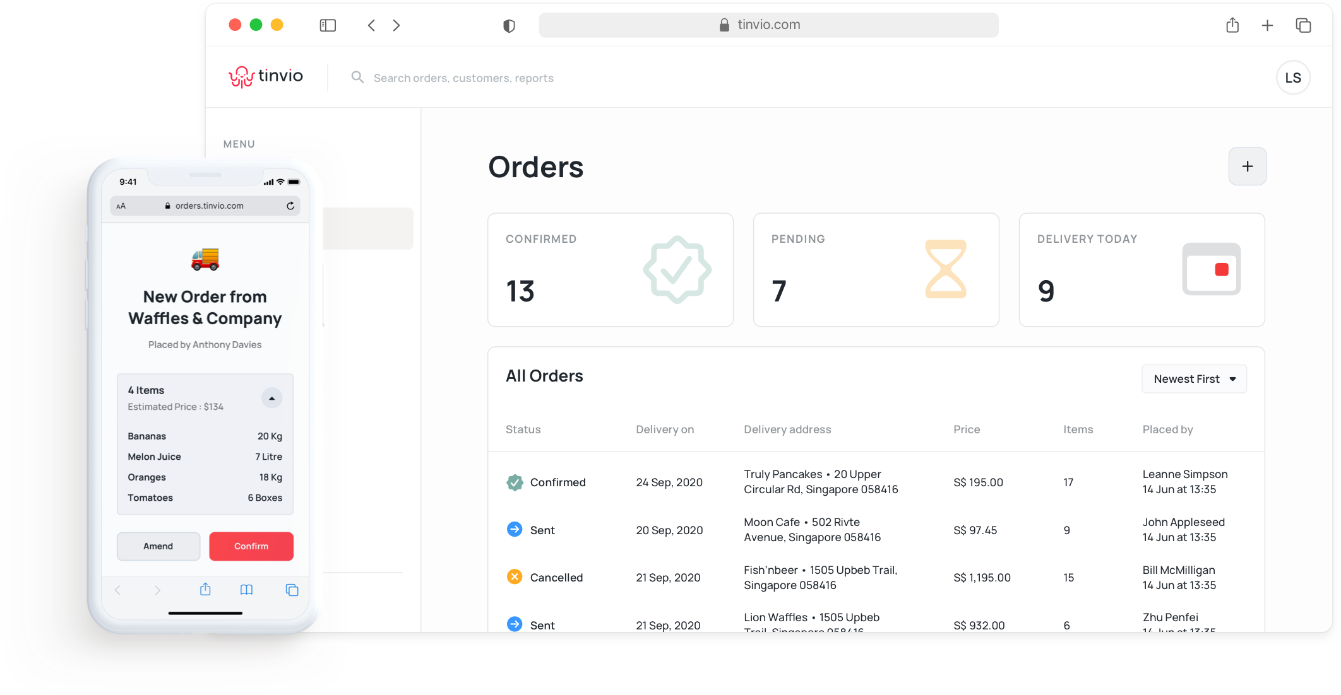1341x695 pixels.
Task: Click the tinvio logo
Action: [266, 77]
